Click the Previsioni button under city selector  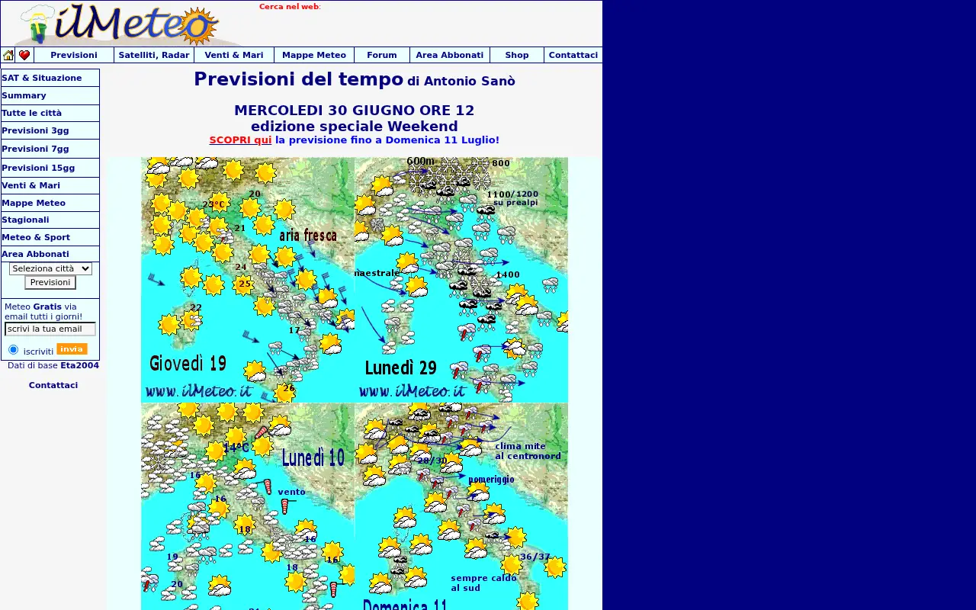click(50, 282)
